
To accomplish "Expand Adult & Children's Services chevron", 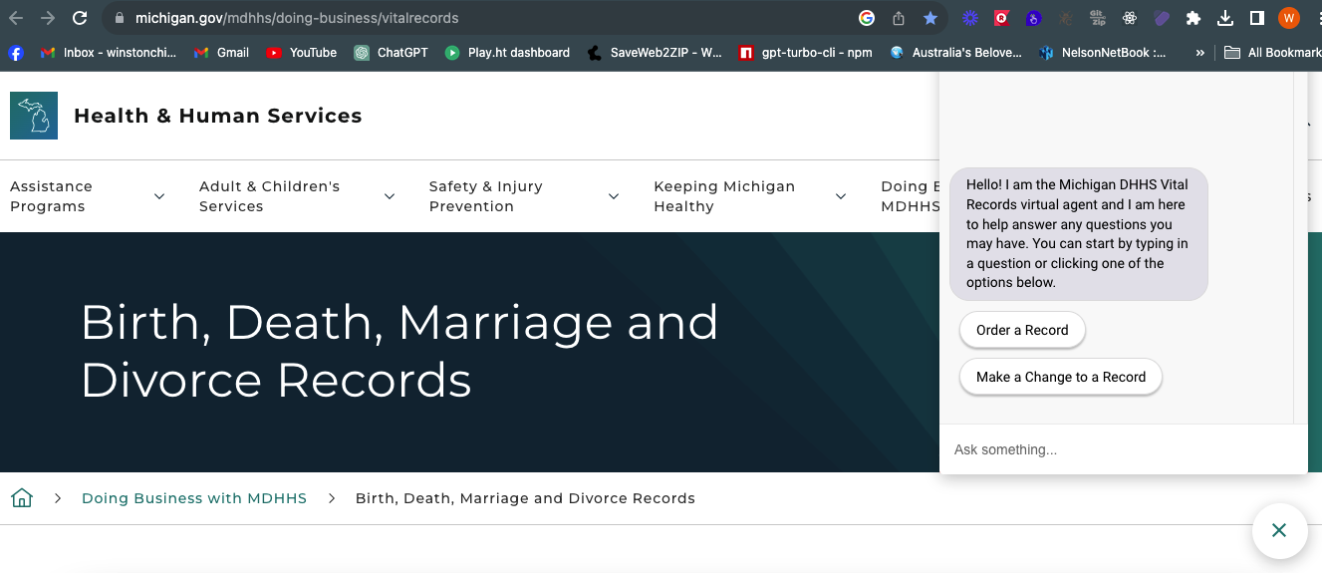I will [x=390, y=196].
